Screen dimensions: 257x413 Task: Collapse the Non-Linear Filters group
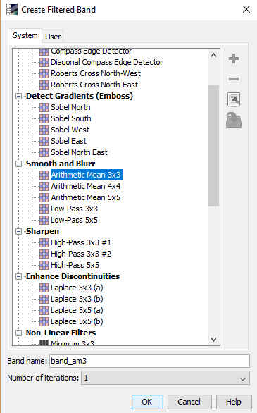point(18,333)
